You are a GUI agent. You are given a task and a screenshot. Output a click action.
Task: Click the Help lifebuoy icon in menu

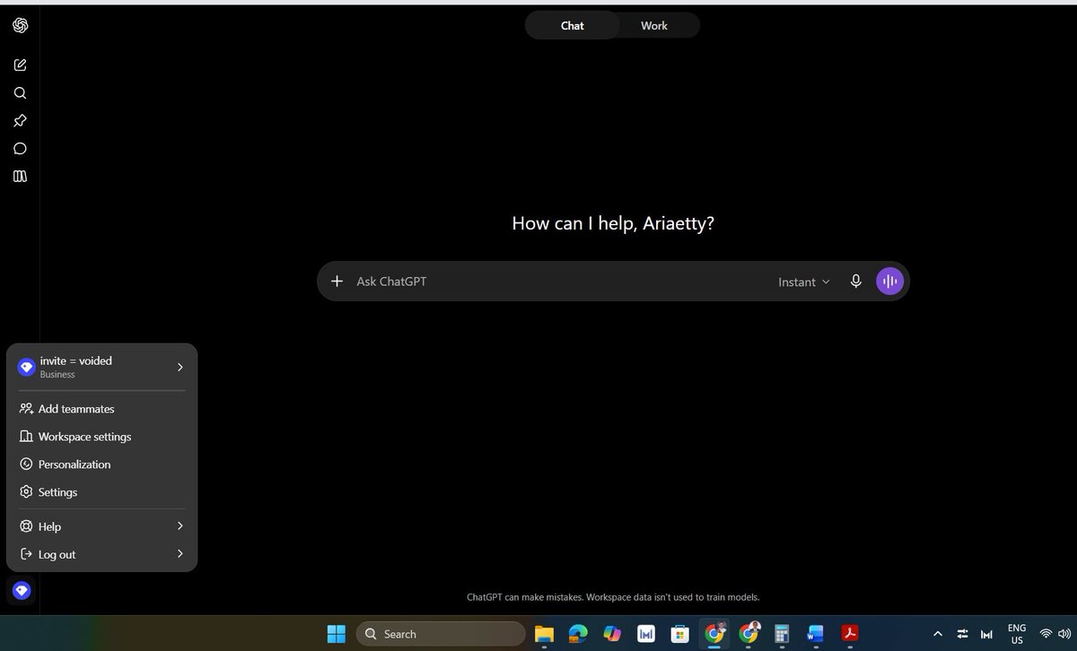pyautogui.click(x=26, y=526)
